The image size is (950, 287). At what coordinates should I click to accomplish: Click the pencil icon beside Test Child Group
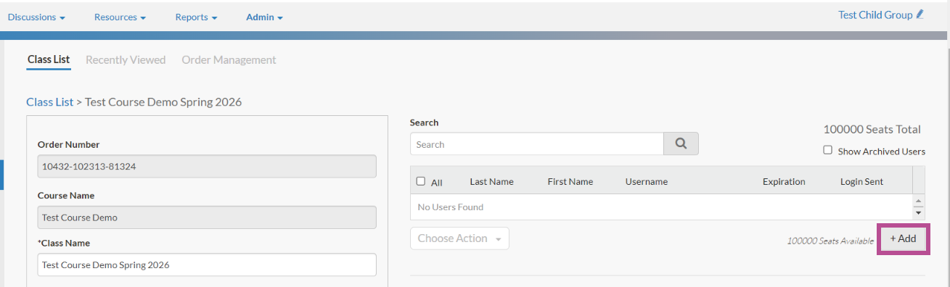click(920, 14)
